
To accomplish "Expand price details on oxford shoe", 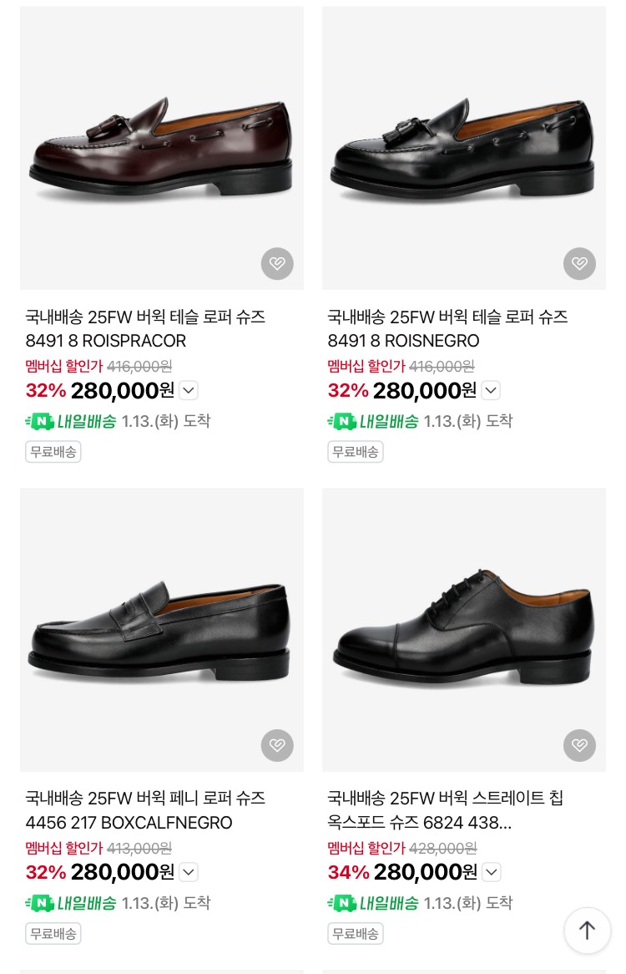I will point(492,872).
